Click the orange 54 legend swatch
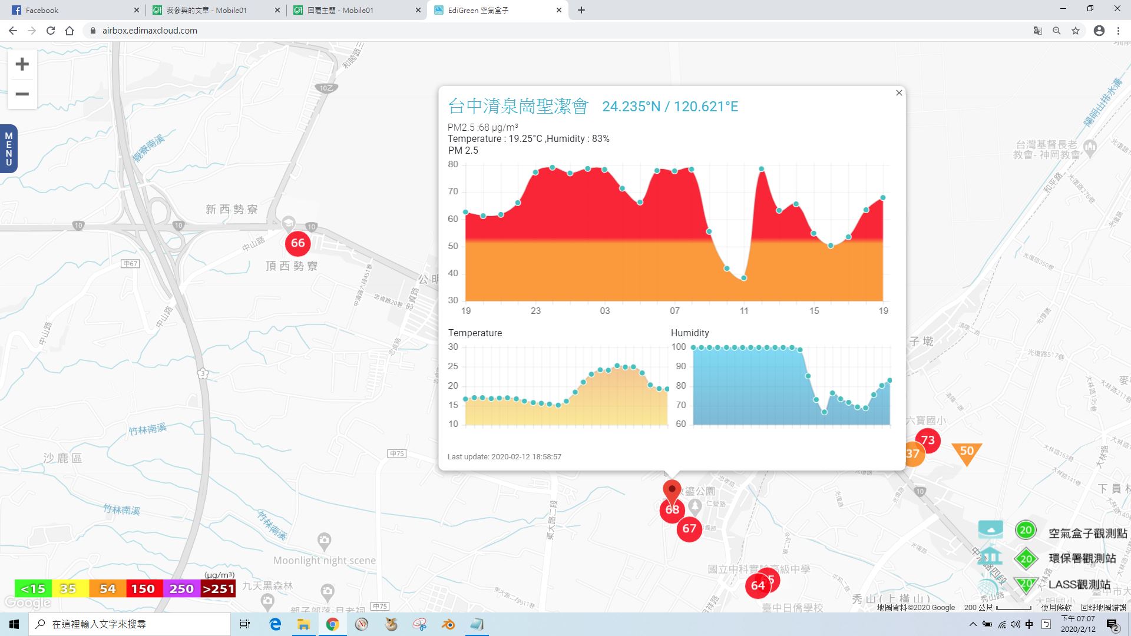Image resolution: width=1131 pixels, height=636 pixels. (107, 588)
